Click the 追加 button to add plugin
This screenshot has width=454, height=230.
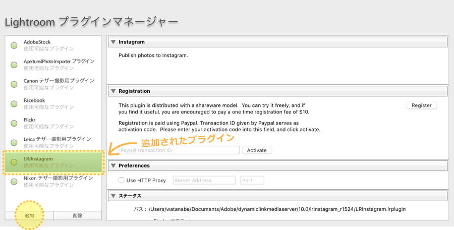tap(29, 215)
